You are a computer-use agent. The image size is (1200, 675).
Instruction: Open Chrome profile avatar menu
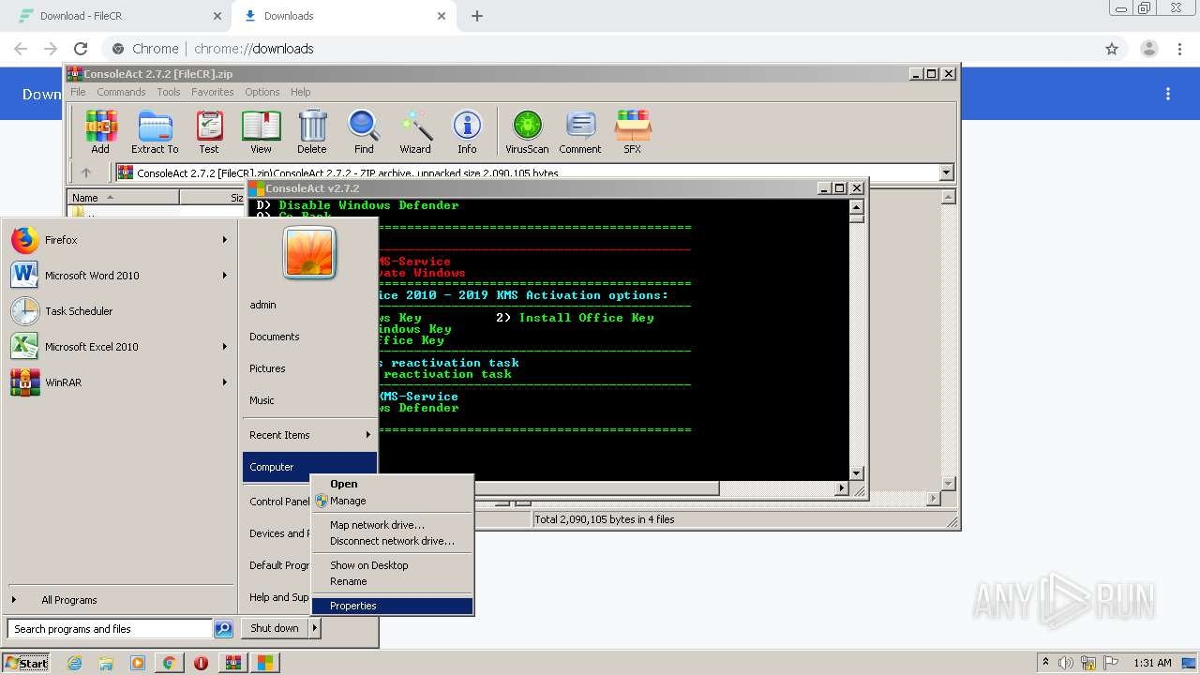click(x=1149, y=49)
